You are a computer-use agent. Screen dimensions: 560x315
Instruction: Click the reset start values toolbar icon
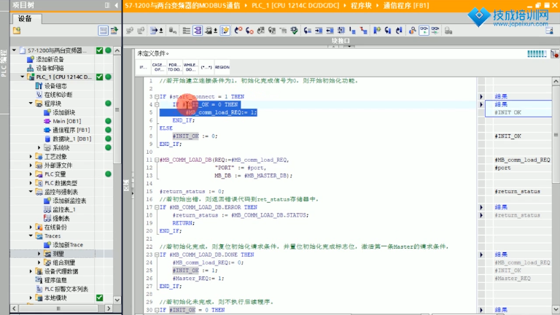click(173, 31)
